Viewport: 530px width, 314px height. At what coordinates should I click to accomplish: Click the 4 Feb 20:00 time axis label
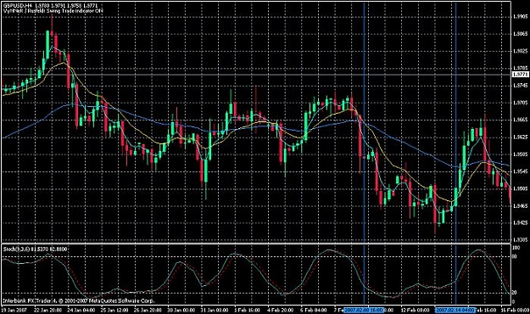click(280, 310)
